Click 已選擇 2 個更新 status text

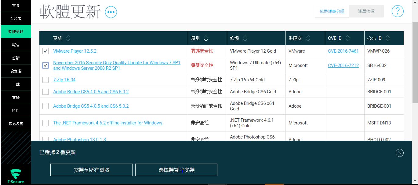click(x=58, y=152)
